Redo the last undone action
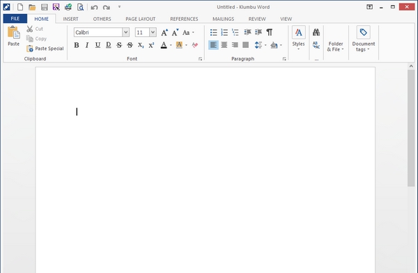This screenshot has width=418, height=273. (107, 8)
